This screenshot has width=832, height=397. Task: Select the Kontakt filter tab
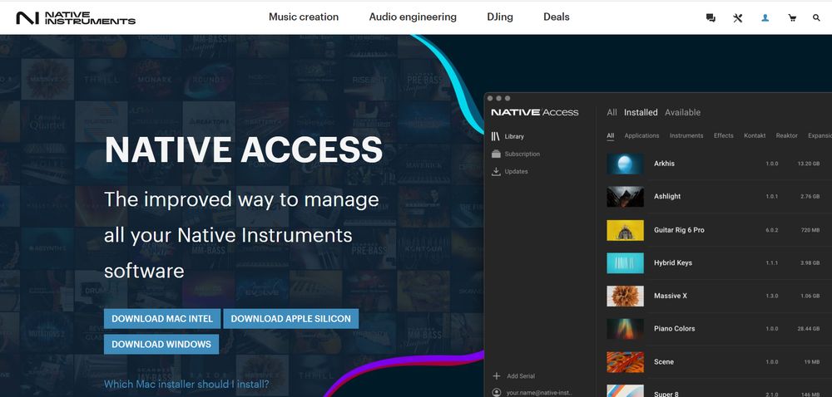[x=755, y=135]
